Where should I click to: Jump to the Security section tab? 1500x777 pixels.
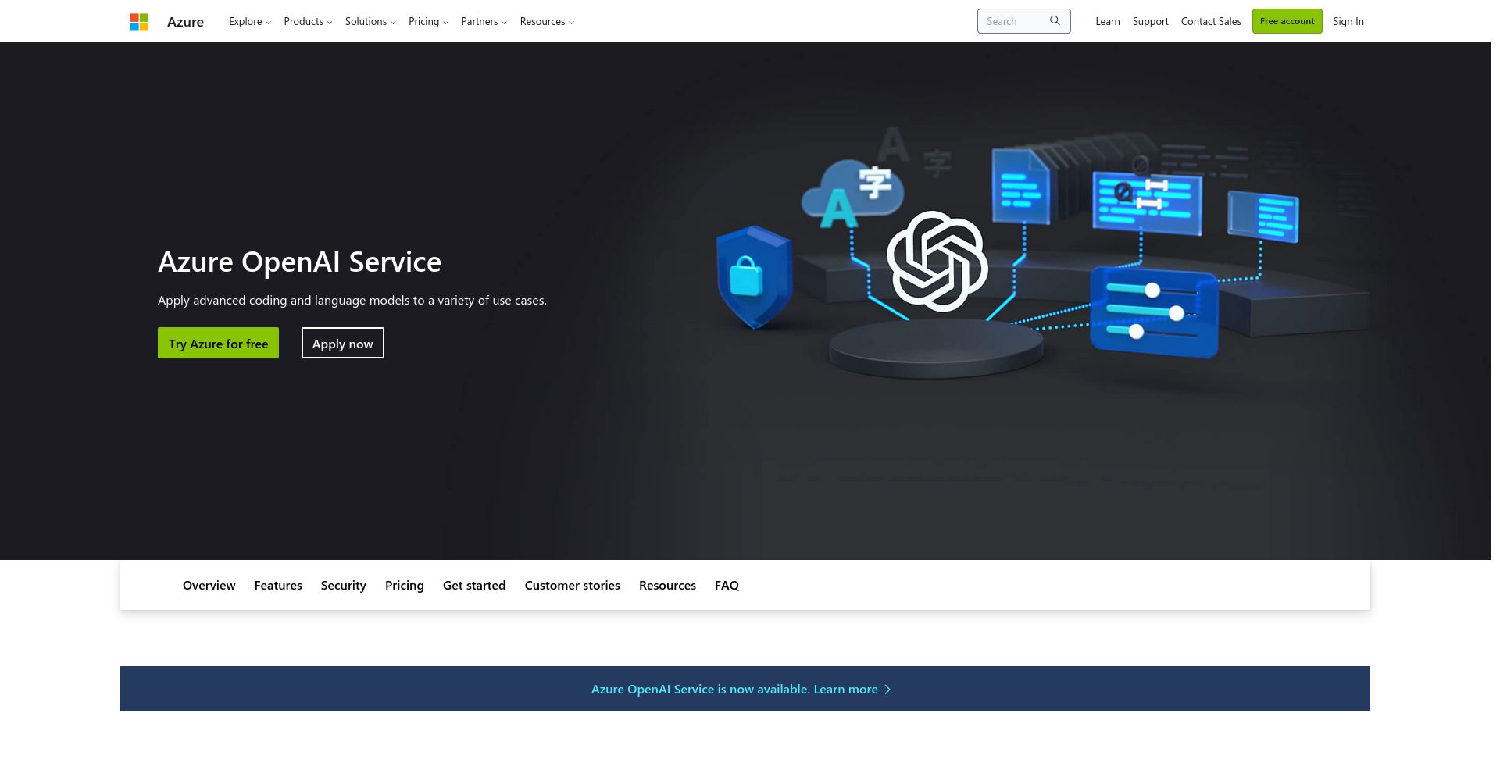[344, 586]
